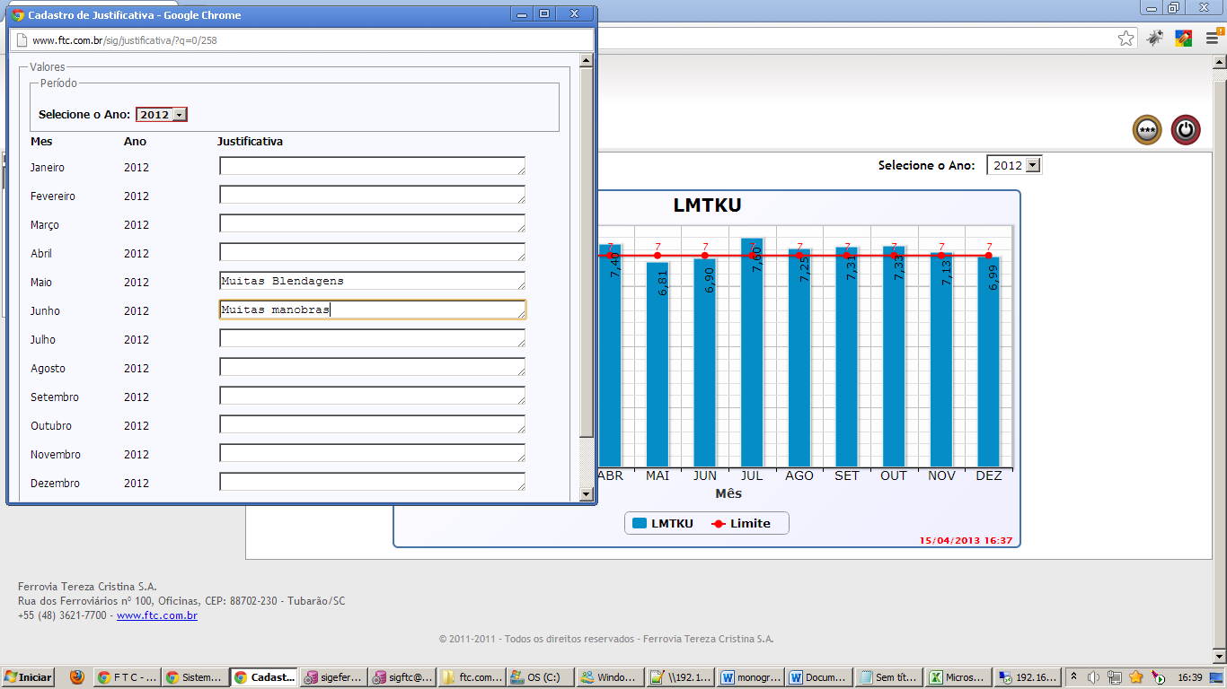The height and width of the screenshot is (689, 1227).
Task: Switch to the Docum Word taskbar item
Action: (x=818, y=677)
